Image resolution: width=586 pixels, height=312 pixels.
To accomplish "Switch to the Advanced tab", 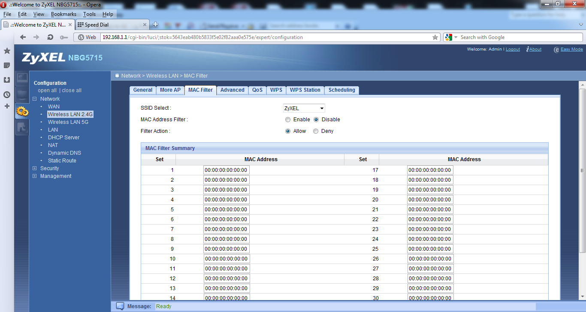I will pos(232,90).
